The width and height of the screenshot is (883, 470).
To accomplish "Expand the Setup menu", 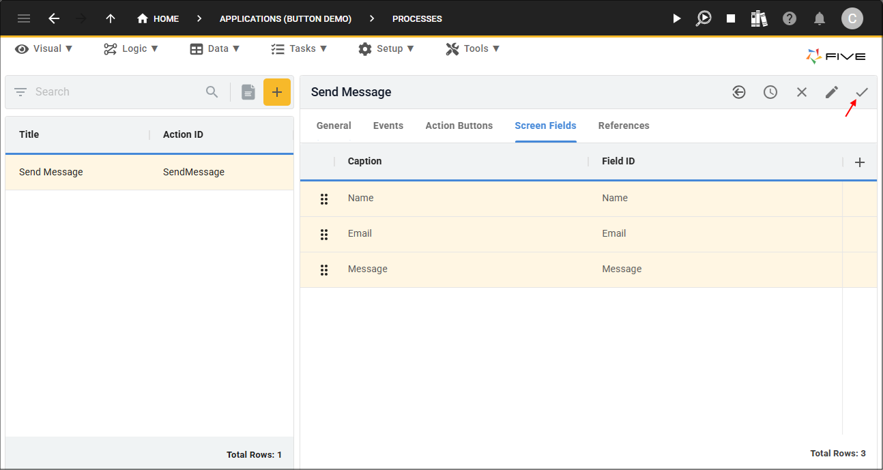I will coord(386,48).
